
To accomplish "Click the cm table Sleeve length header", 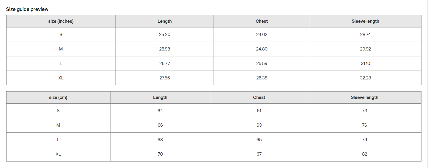I will [364, 97].
